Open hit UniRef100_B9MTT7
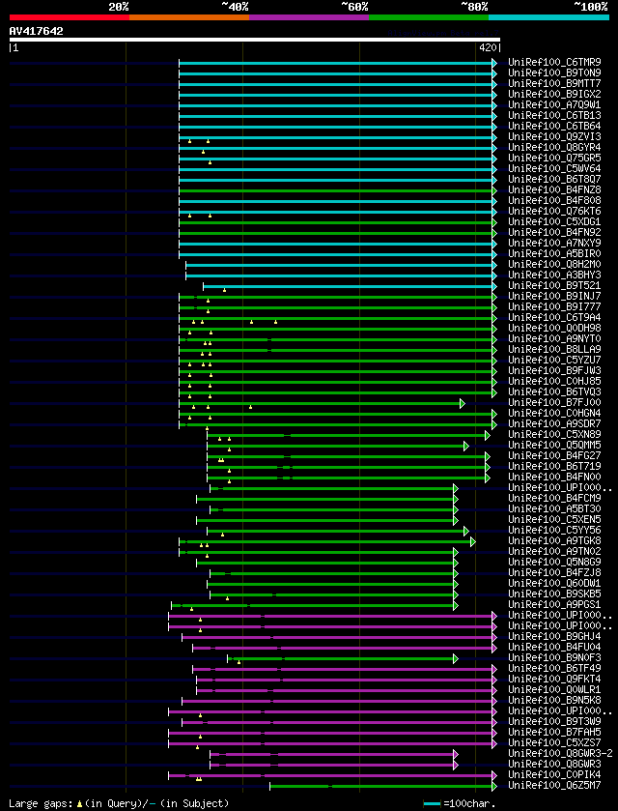618x811 pixels. tap(554, 84)
